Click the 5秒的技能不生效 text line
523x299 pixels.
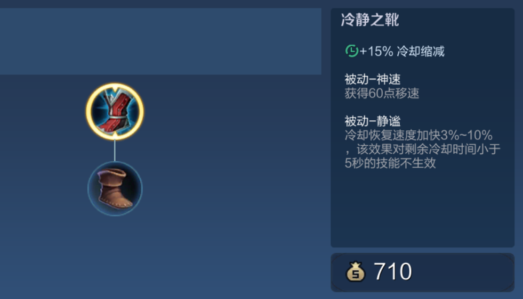[390, 163]
